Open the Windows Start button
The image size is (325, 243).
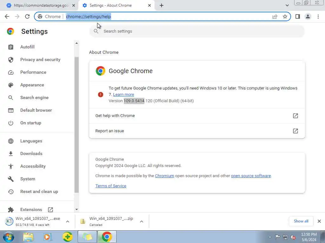point(9,237)
